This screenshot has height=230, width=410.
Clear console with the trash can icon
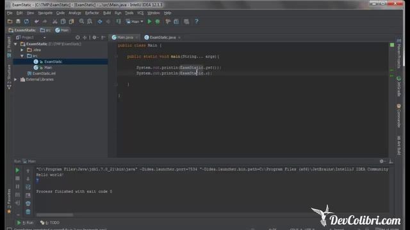click(x=28, y=211)
